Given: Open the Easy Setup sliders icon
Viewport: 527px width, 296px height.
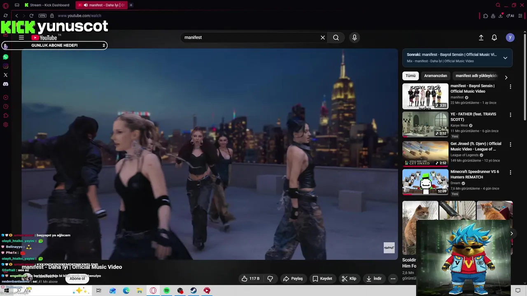Looking at the screenshot, I should point(520,16).
